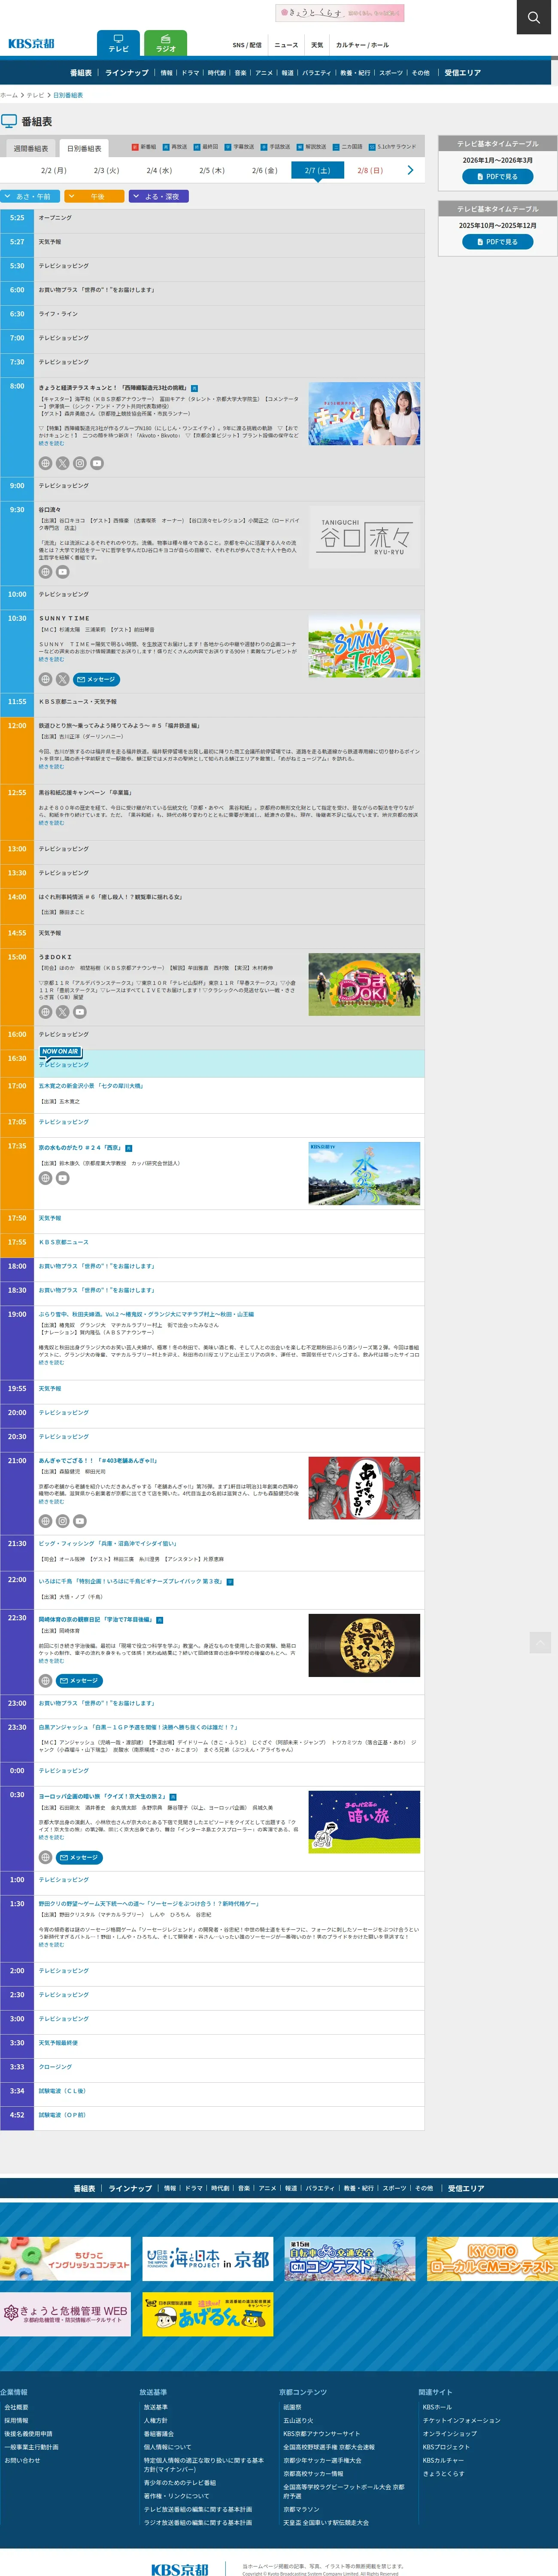
Task: Open the SNS / 配信 header link
Action: [x=247, y=45]
